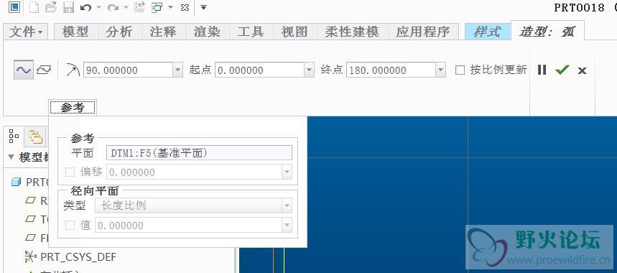
Task: Open the radius value dropdown
Action: (x=178, y=70)
